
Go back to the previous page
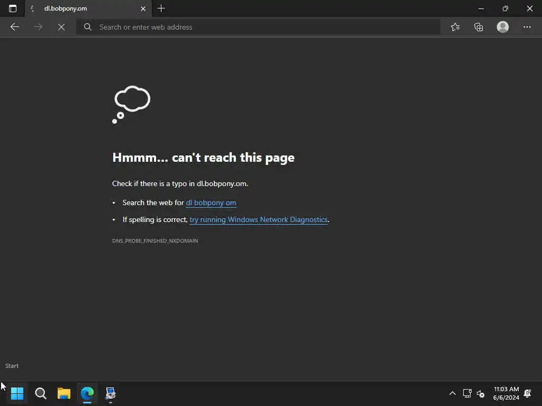14,27
